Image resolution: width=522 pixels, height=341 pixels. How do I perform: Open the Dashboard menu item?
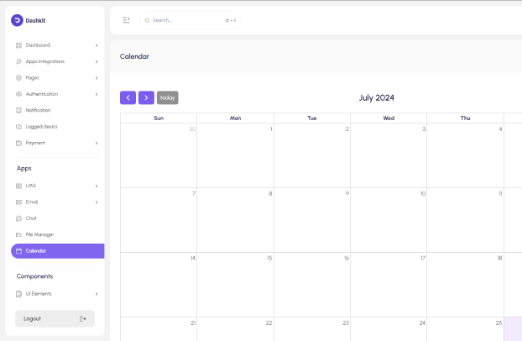point(57,45)
